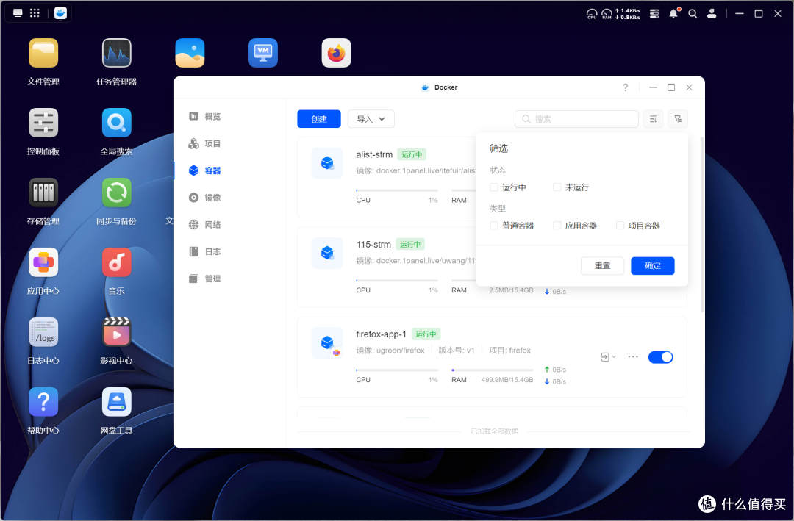Expand the 导入 dropdown
Image resolution: width=794 pixels, height=521 pixels.
(371, 119)
